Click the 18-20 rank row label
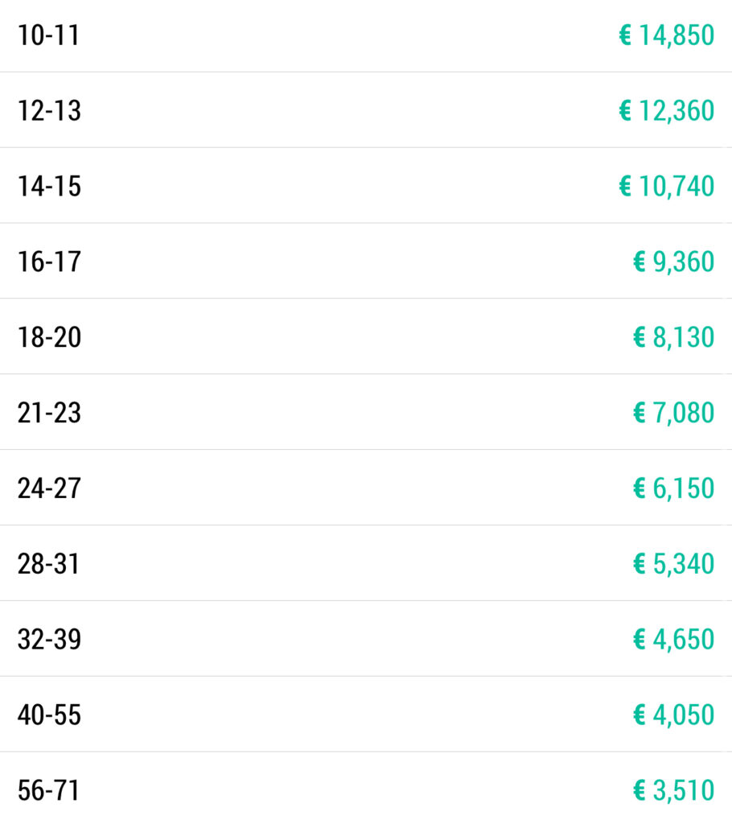 49,337
